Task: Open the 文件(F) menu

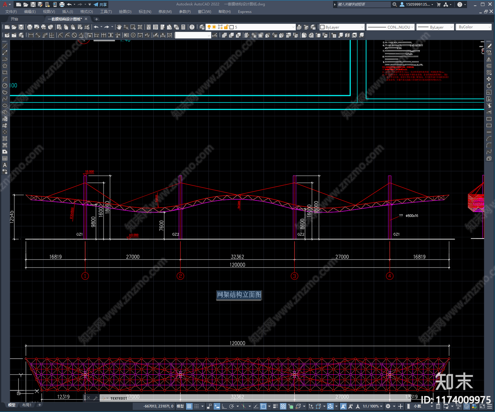Action: tap(11, 12)
